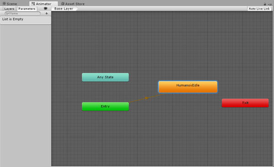The width and height of the screenshot is (274, 167).
Task: Click the search magnifier dropdown icon
Action: click(x=7, y=13)
